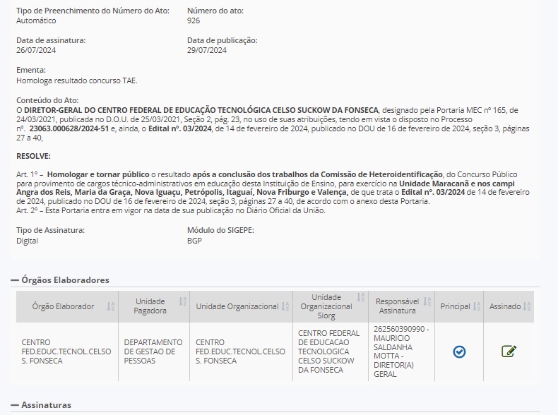This screenshot has width=558, height=415.
Task: Collapse the Órgãos Elaboradores section
Action: click(15, 280)
